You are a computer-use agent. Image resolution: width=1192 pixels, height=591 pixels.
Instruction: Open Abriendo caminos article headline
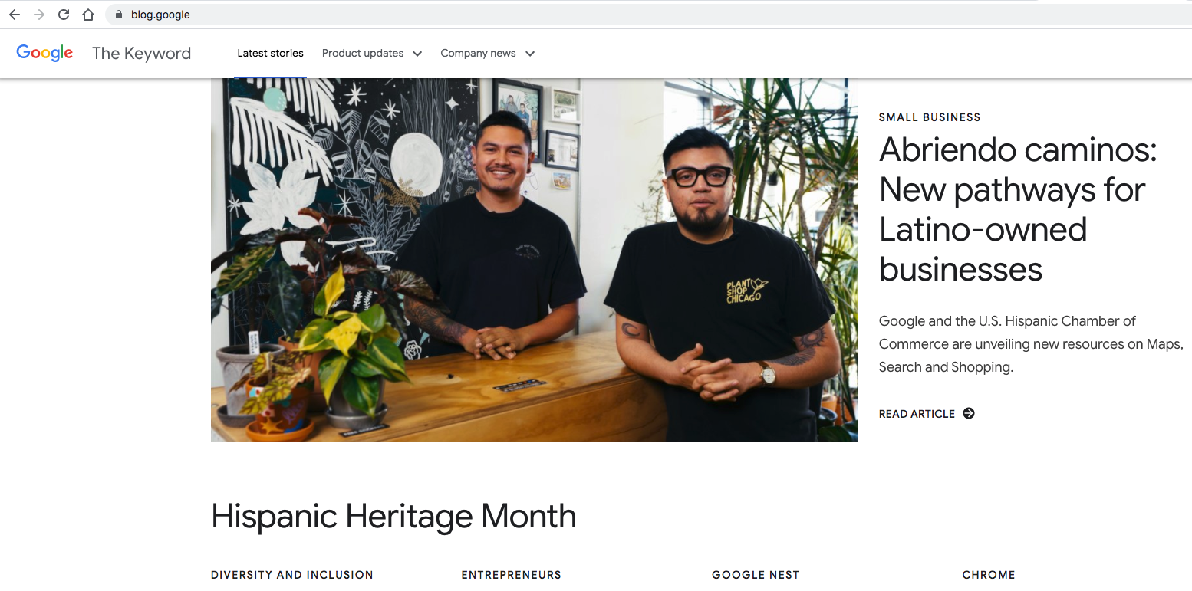pyautogui.click(x=1018, y=209)
